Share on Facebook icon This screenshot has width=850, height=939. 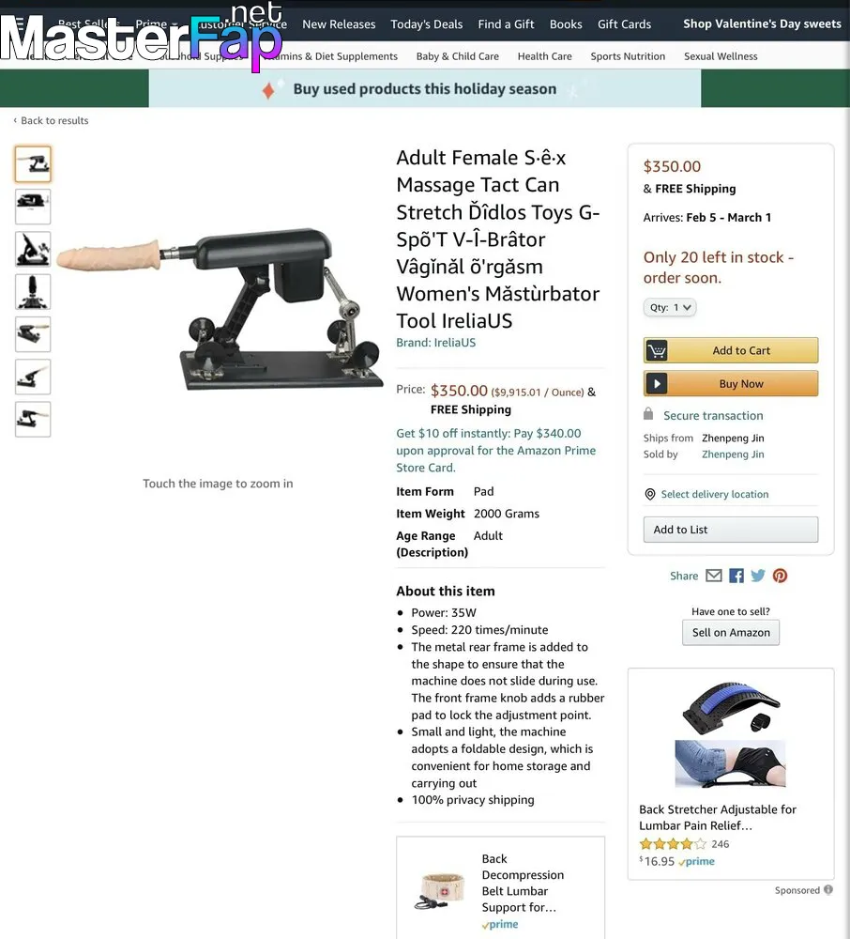(x=736, y=576)
